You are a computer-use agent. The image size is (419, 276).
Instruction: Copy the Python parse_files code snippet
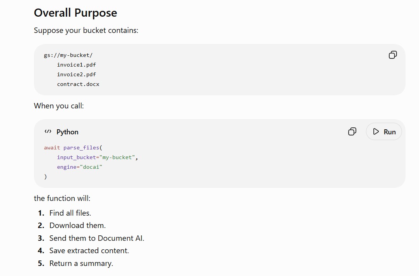tap(352, 132)
